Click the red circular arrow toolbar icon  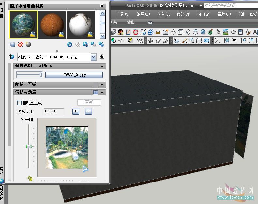(x=136, y=32)
